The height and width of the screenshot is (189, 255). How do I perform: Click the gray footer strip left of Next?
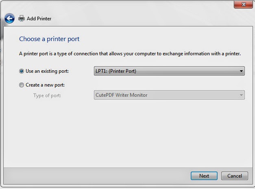(x=97, y=176)
